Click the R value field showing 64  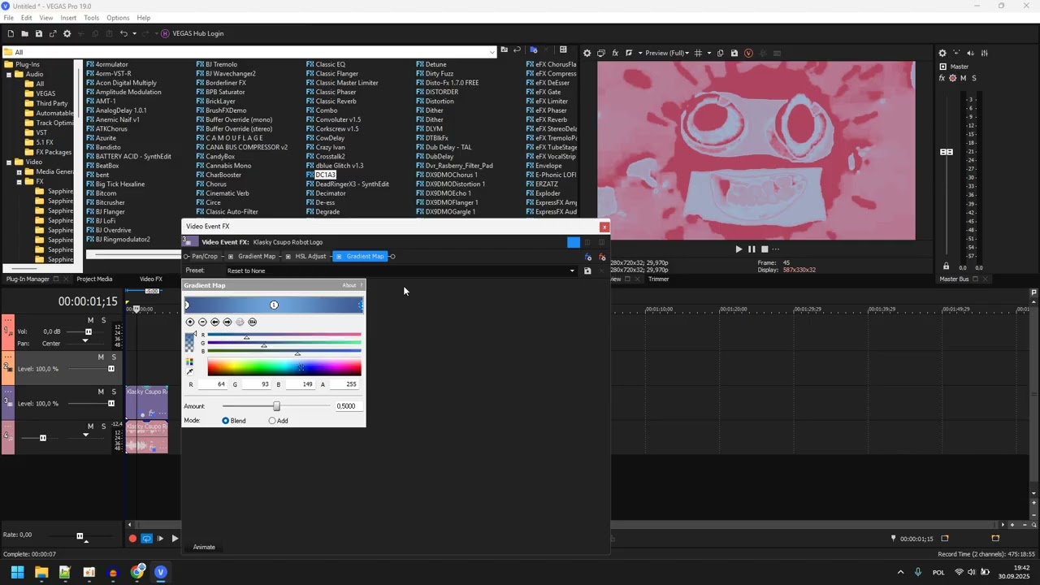coord(213,384)
